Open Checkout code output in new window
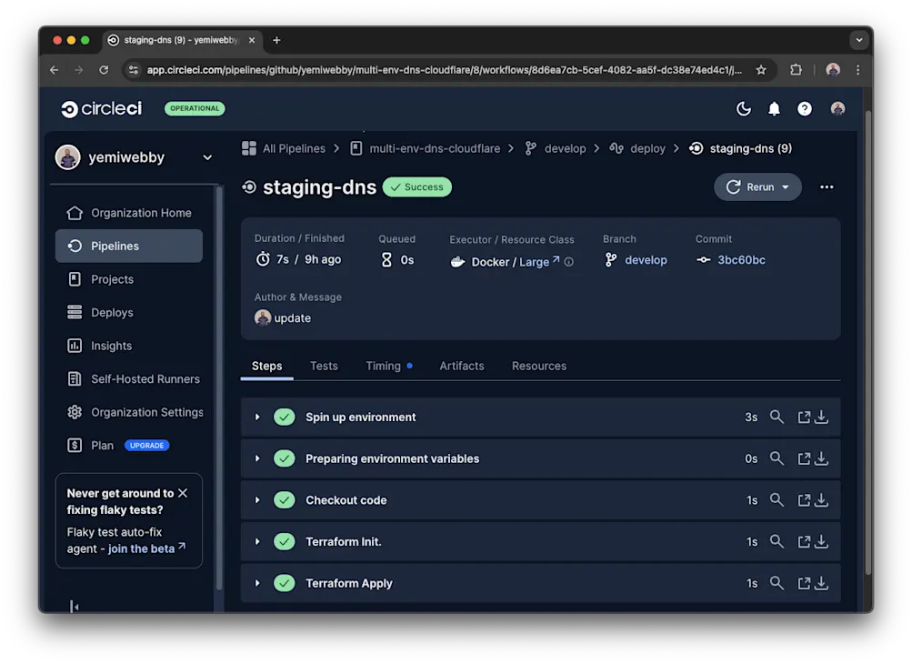This screenshot has width=912, height=664. [803, 499]
